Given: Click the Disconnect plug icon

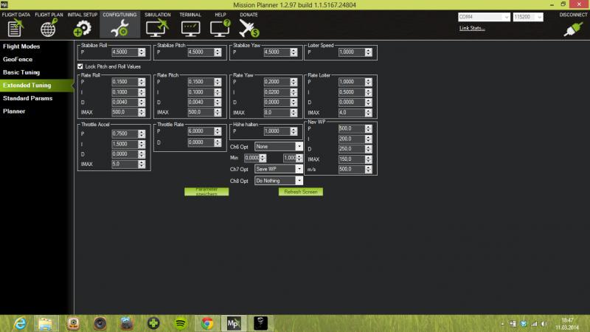Looking at the screenshot, I should 573,29.
